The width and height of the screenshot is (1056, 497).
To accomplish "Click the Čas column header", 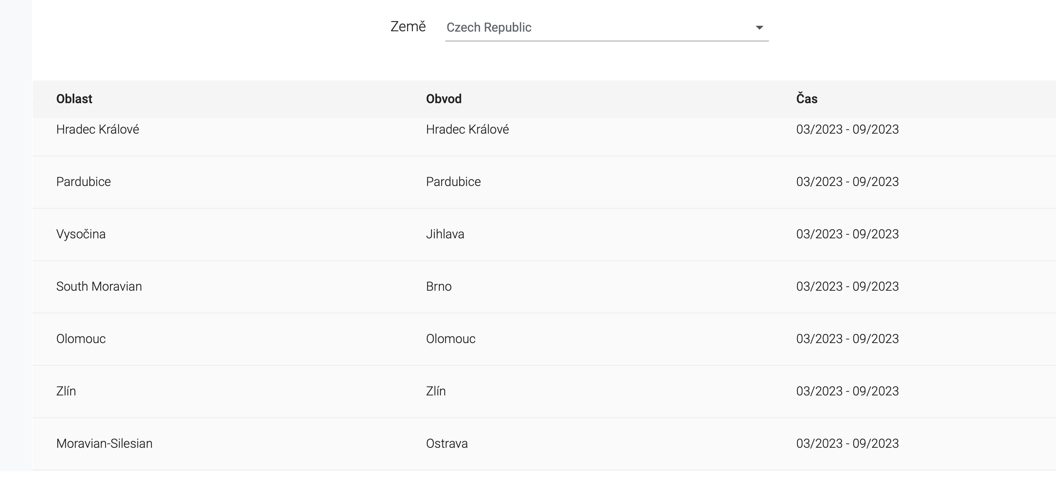I will click(805, 98).
